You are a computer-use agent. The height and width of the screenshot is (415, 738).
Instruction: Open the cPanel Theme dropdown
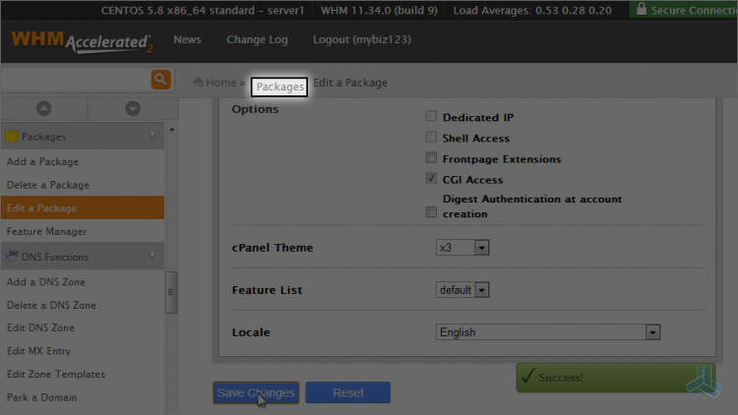[x=462, y=248]
